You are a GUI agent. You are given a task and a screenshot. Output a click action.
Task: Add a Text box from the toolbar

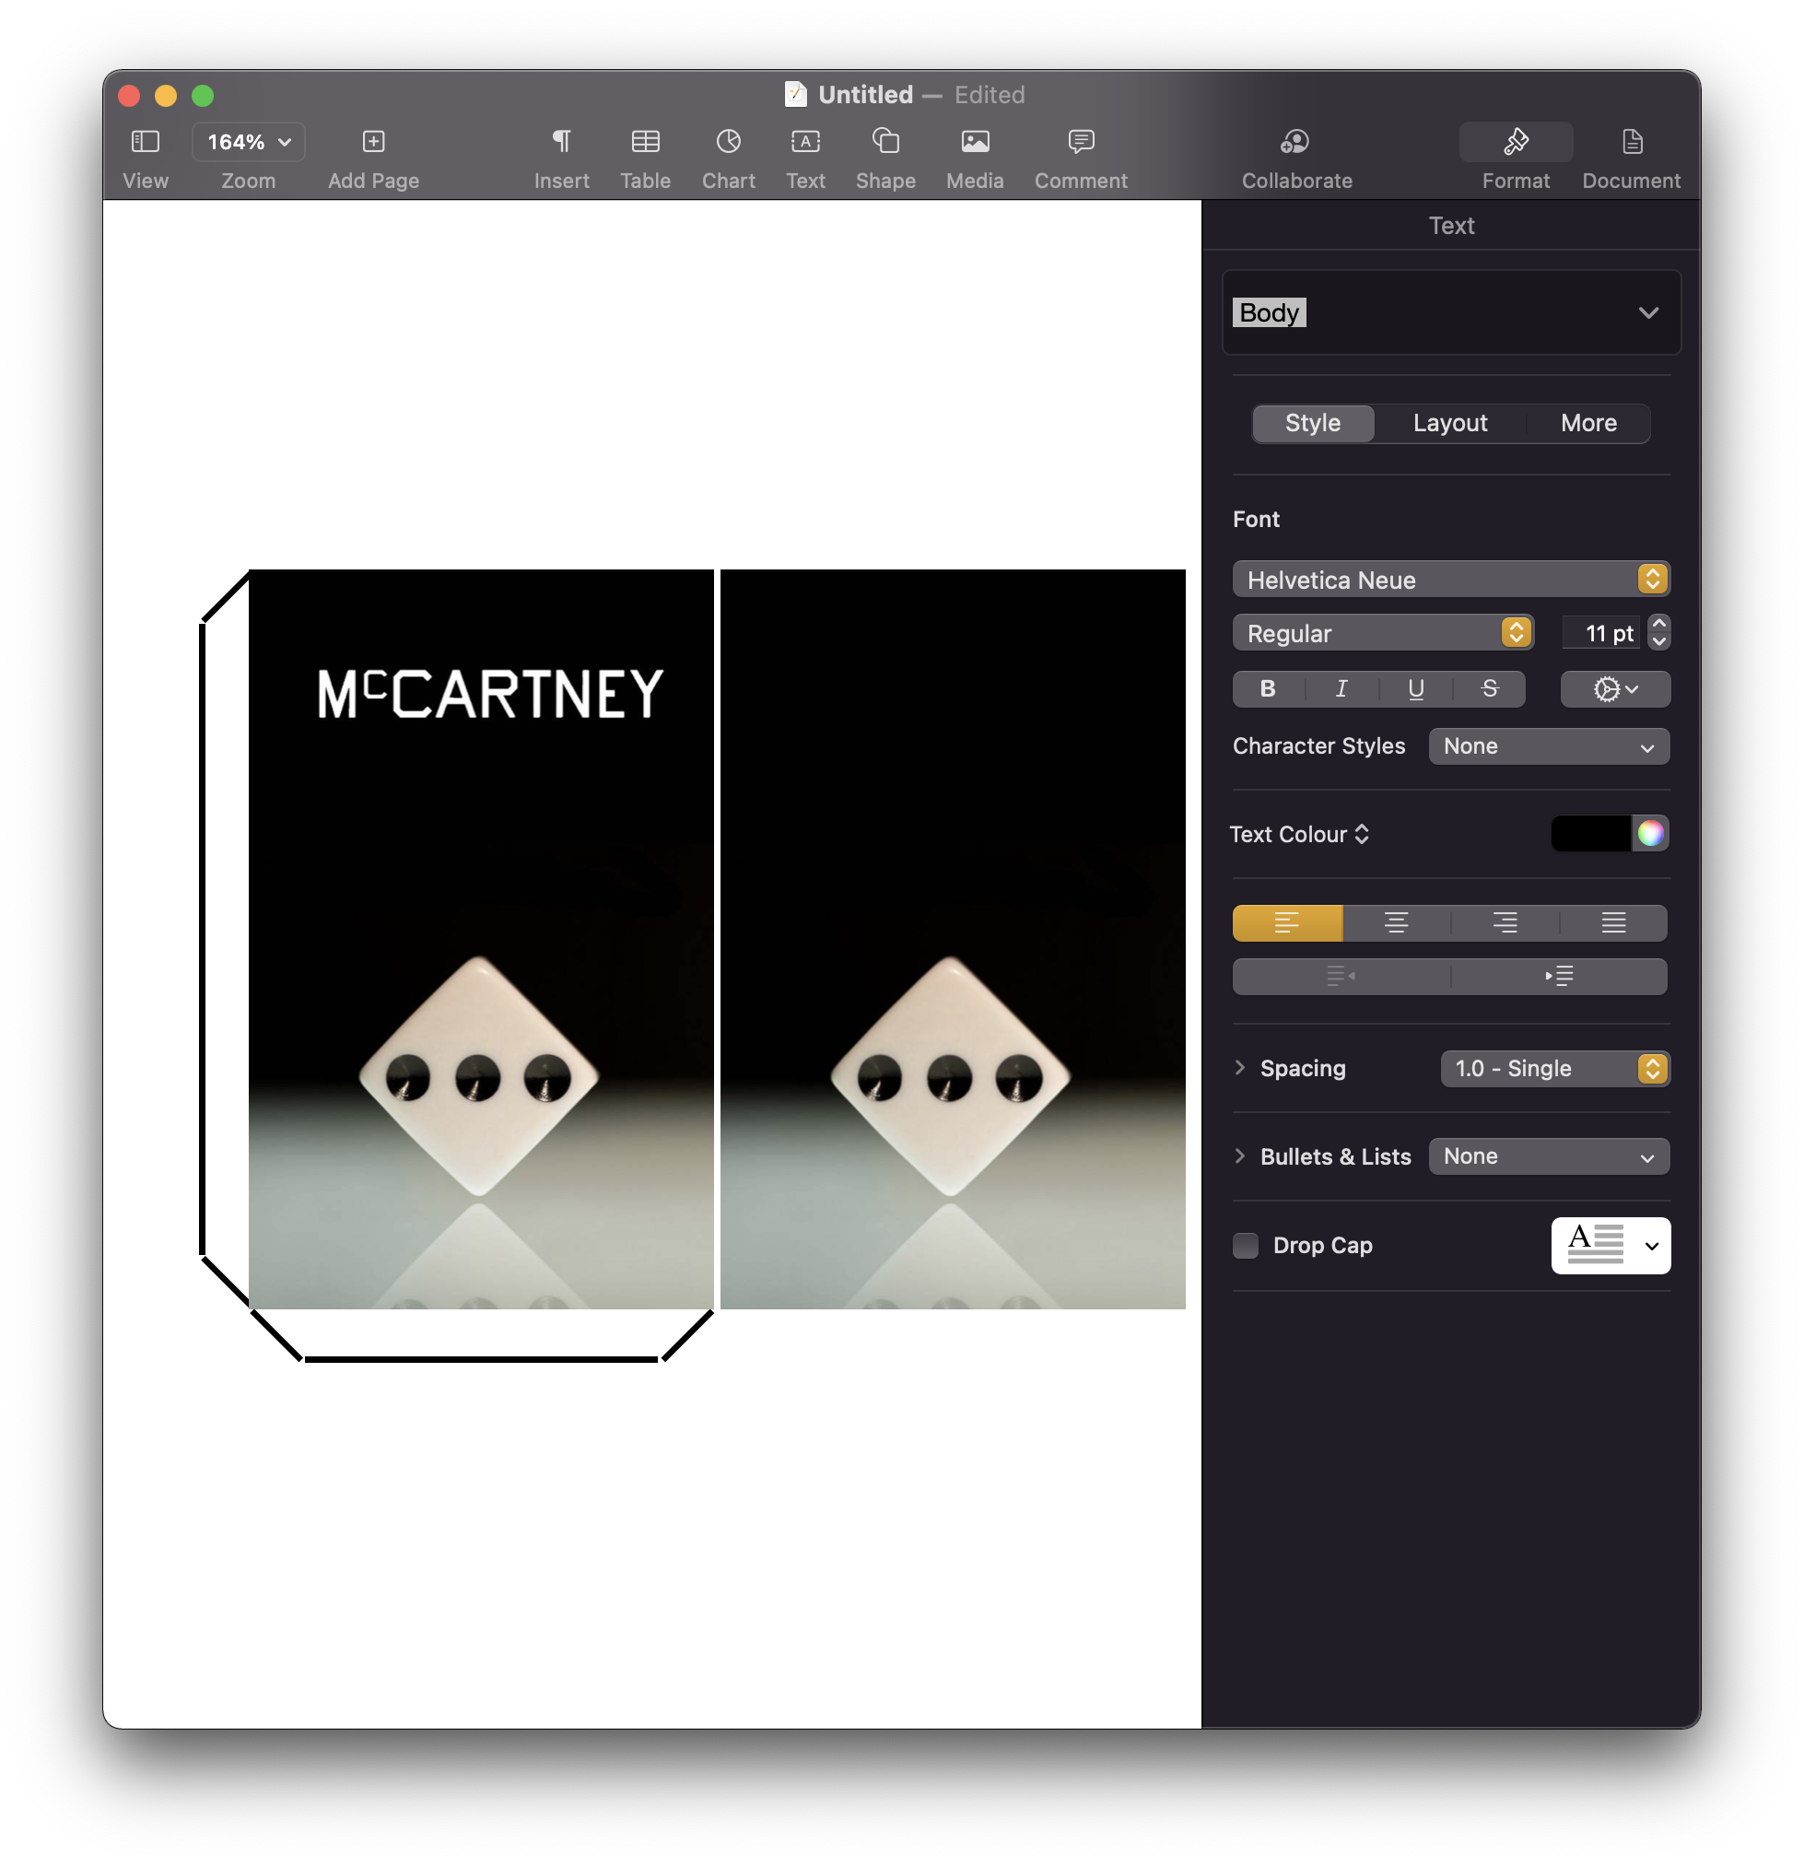pos(805,142)
